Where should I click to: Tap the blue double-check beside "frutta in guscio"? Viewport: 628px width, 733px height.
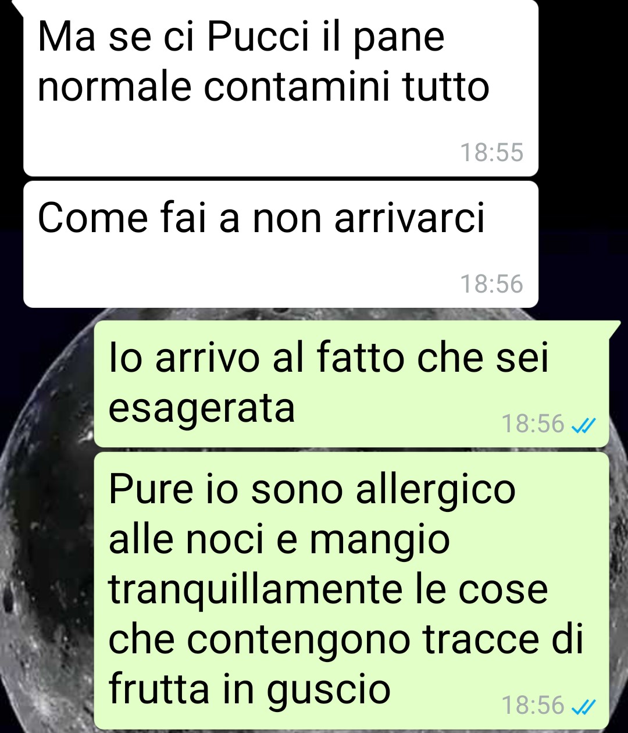point(583,707)
